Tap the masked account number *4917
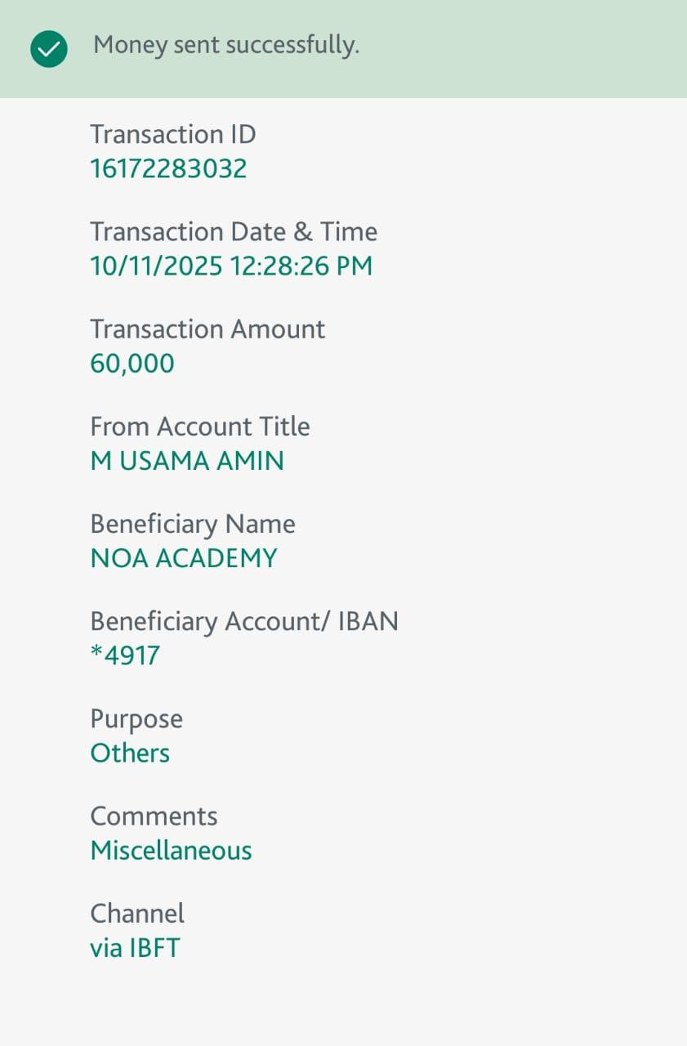 point(125,655)
